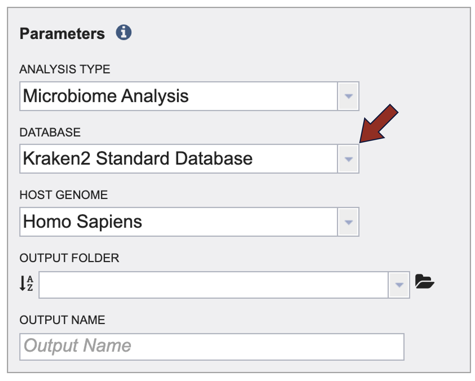Open the output folder browser icon

(x=424, y=282)
